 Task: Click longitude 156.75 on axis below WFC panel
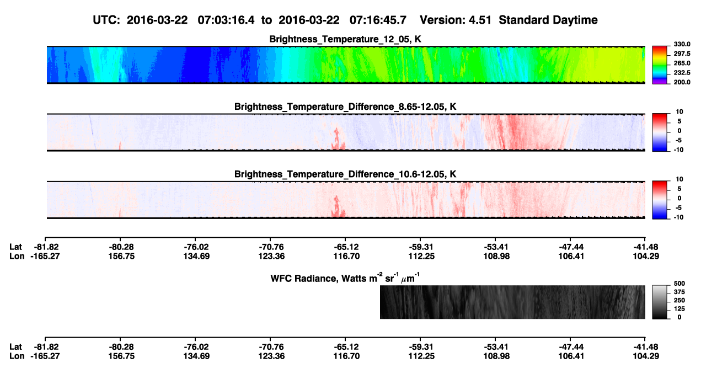122,356
